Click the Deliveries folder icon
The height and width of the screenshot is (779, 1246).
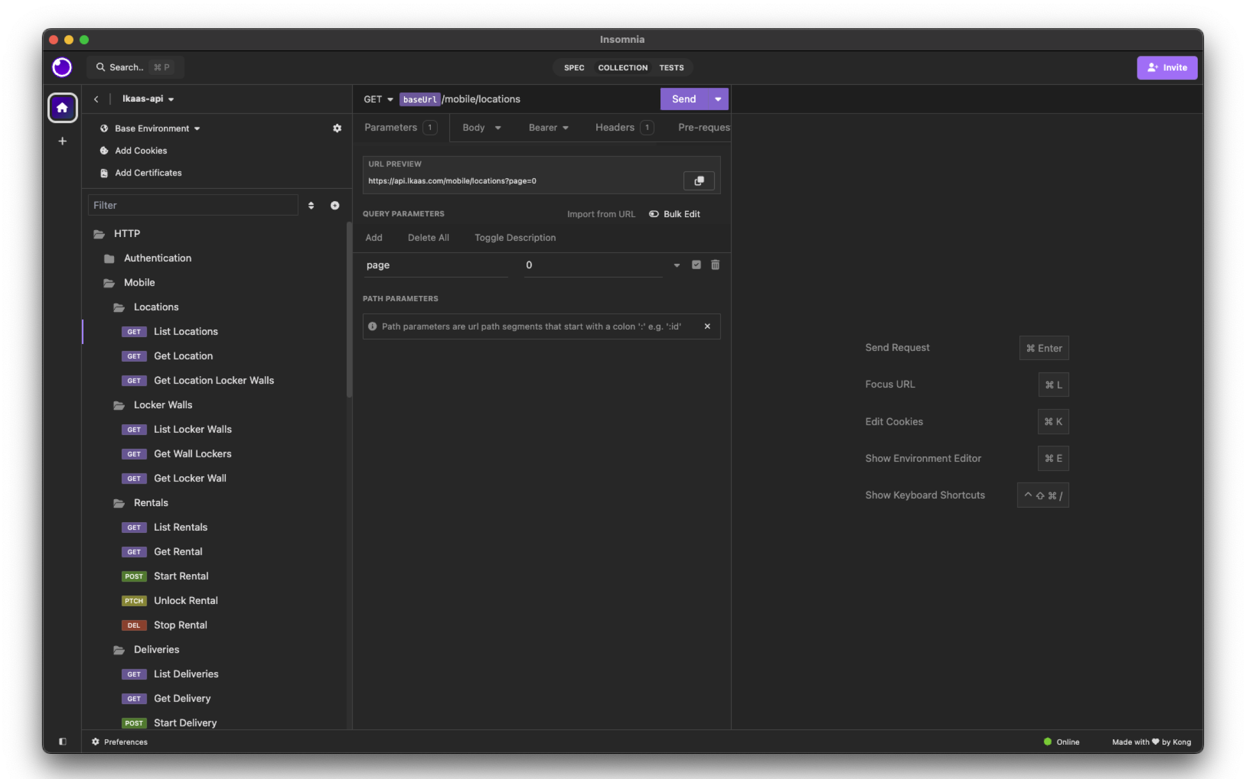(119, 650)
